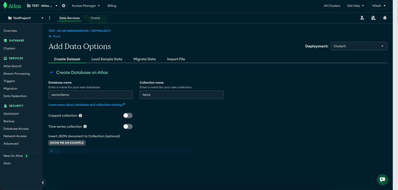Expand the Access Manager dropdown
This screenshot has width=398, height=190.
point(86,5)
